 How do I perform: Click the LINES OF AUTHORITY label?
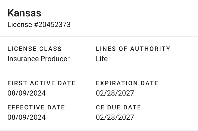[x=133, y=49]
